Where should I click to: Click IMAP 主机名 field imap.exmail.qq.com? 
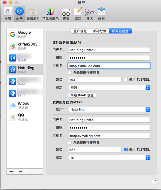109,66
